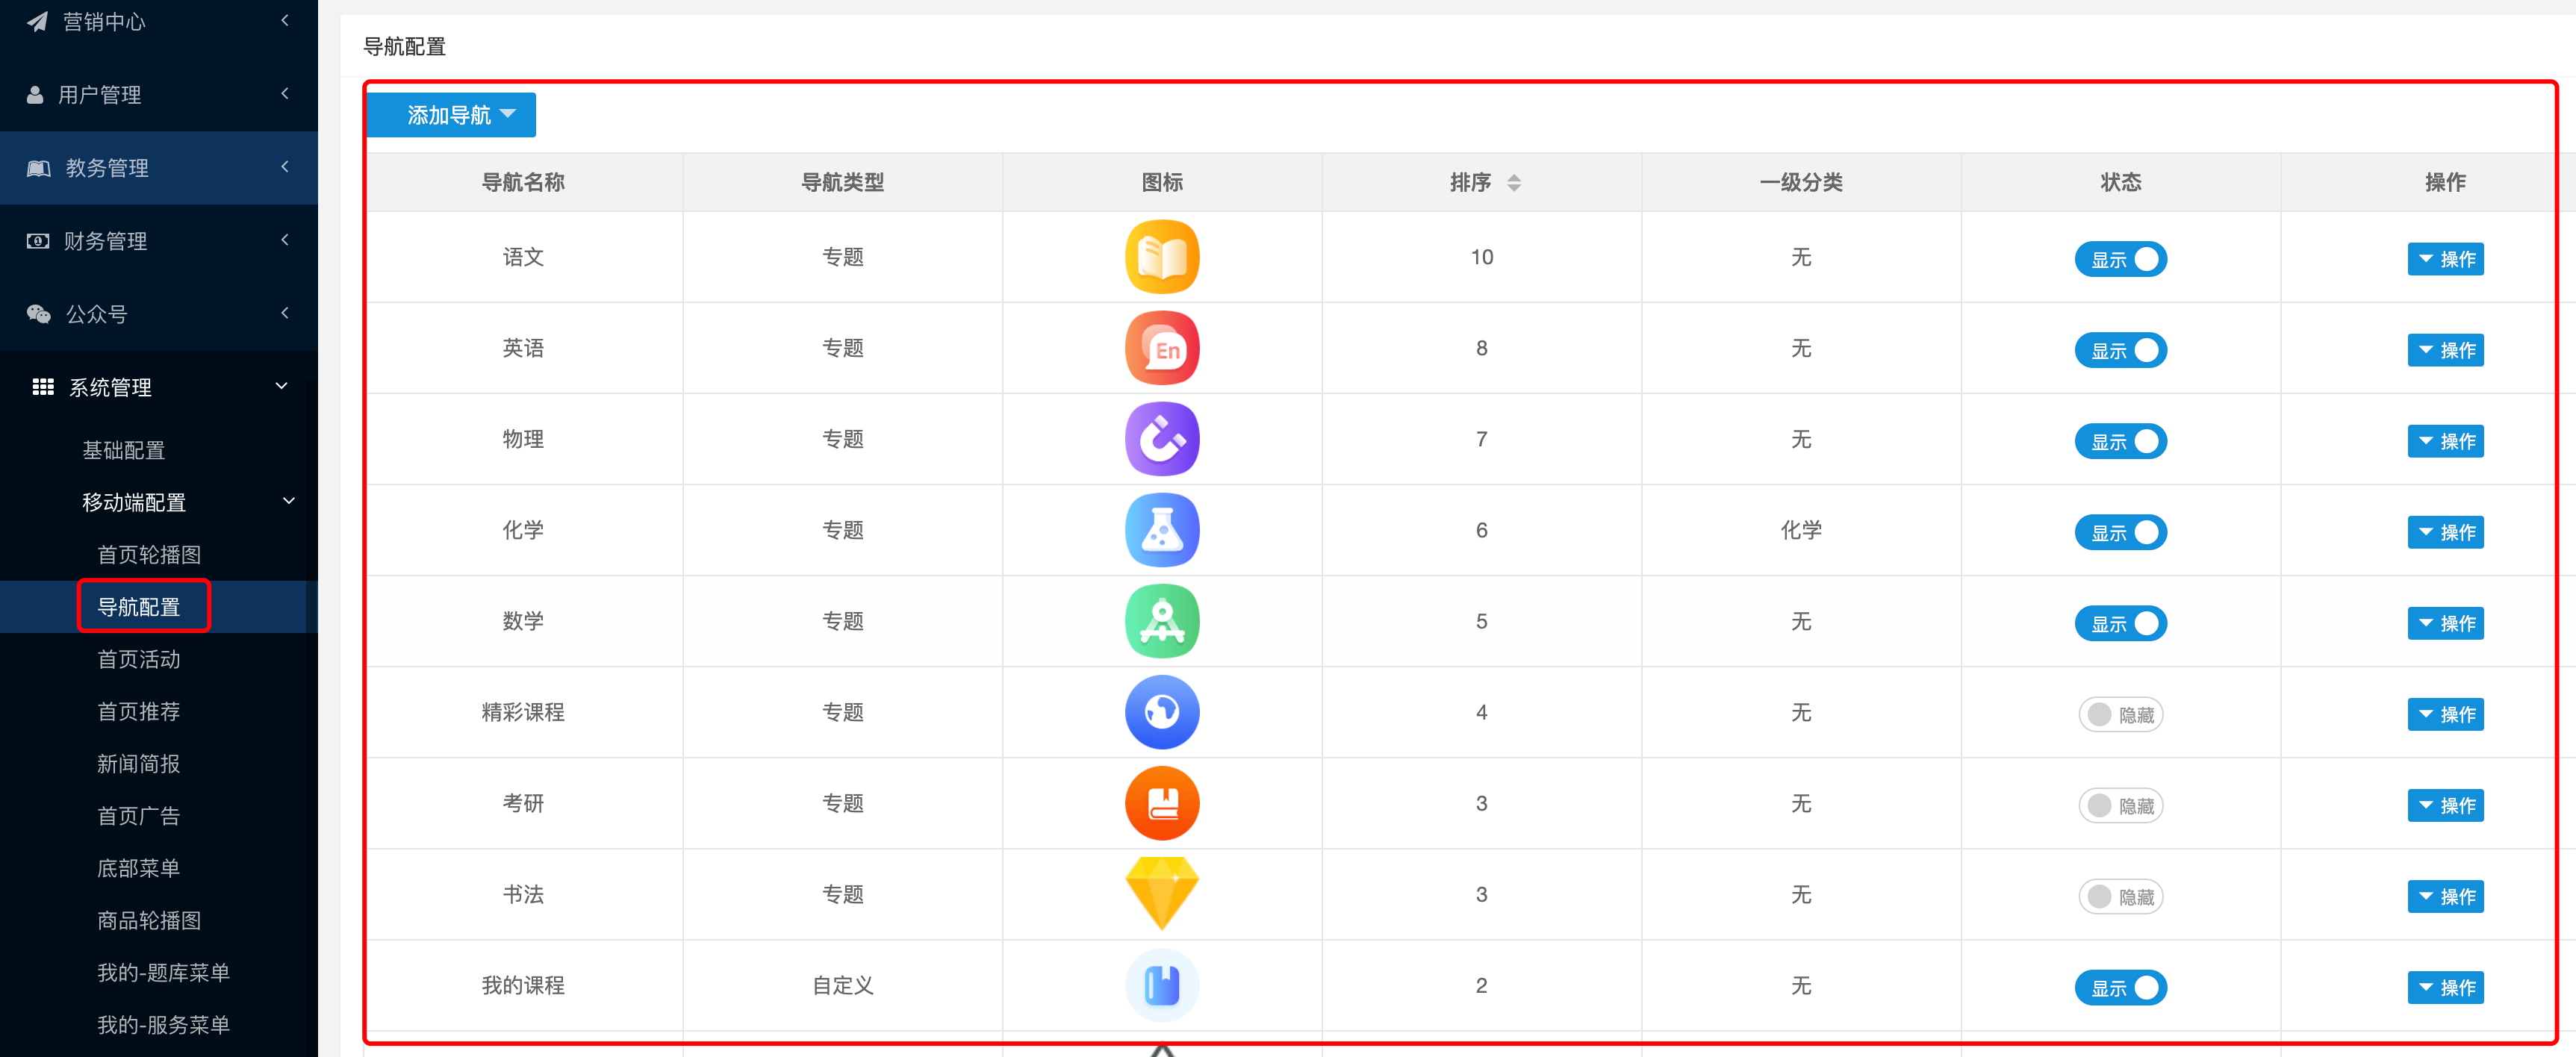
Task: Click the sort value 10 cell
Action: coord(1482,257)
